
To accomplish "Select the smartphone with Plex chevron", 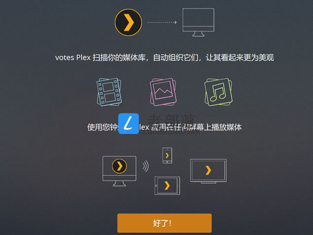I will (x=167, y=156).
